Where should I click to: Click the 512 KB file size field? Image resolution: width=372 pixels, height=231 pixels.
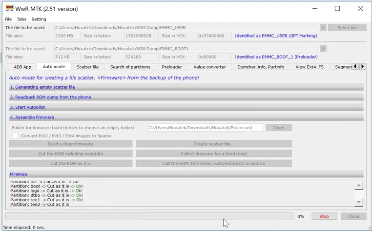point(67,57)
